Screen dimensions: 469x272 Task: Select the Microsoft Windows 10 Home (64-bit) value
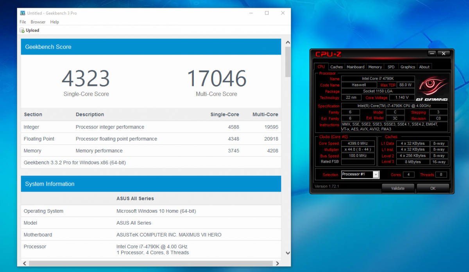tap(156, 211)
